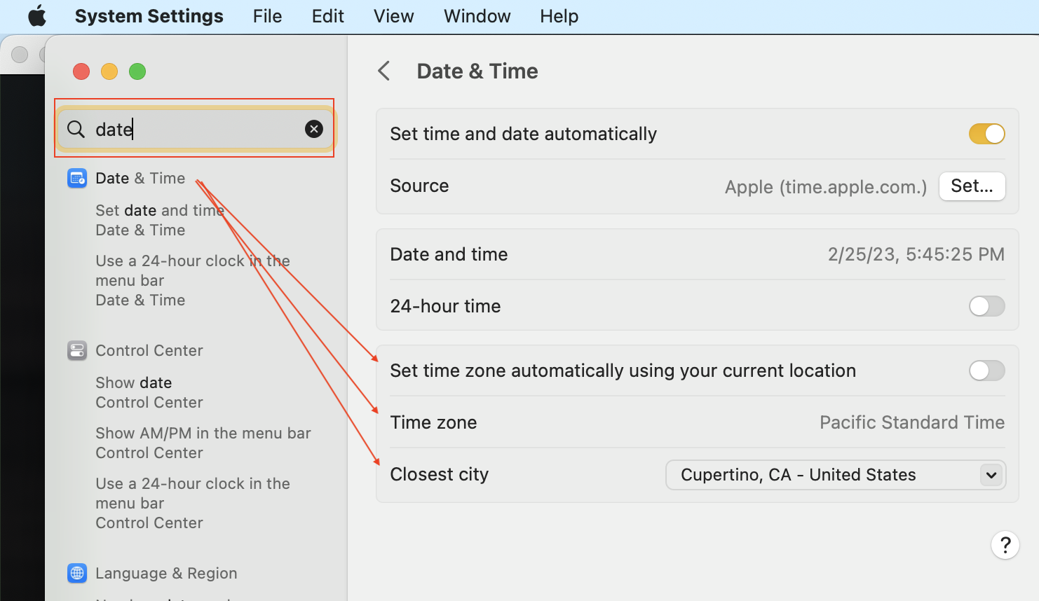
Task: Open the Window menu
Action: (x=476, y=15)
